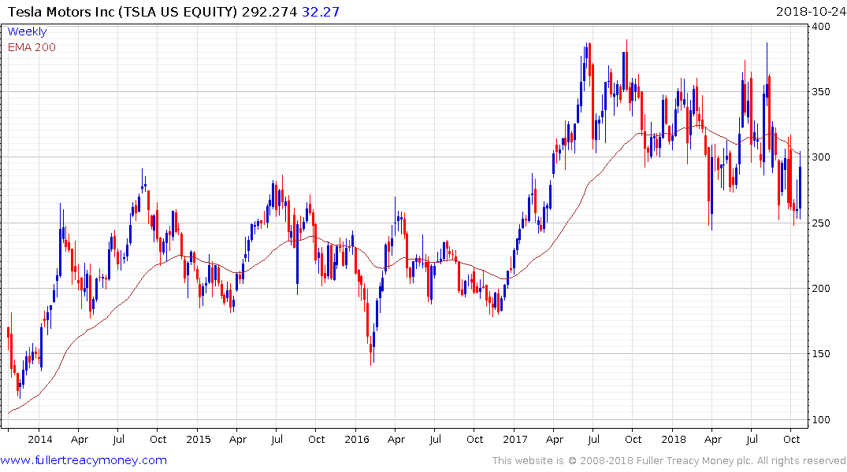Click the 2014 year axis label

click(40, 439)
